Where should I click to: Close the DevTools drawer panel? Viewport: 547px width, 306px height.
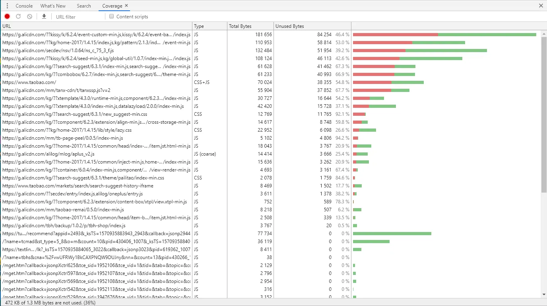pyautogui.click(x=541, y=6)
